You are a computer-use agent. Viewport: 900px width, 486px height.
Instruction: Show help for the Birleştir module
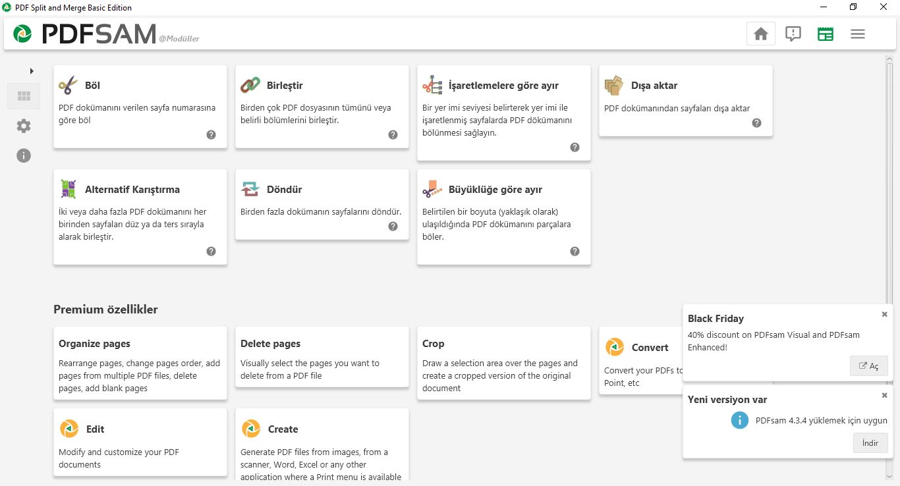(x=393, y=134)
